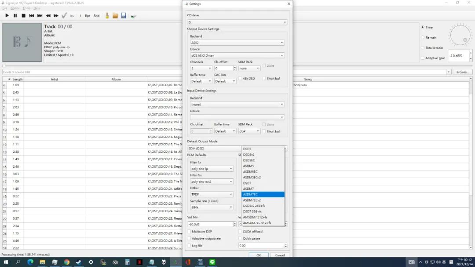This screenshot has width=475, height=267.
Task: Click the round volume knob
Action: click(460, 35)
